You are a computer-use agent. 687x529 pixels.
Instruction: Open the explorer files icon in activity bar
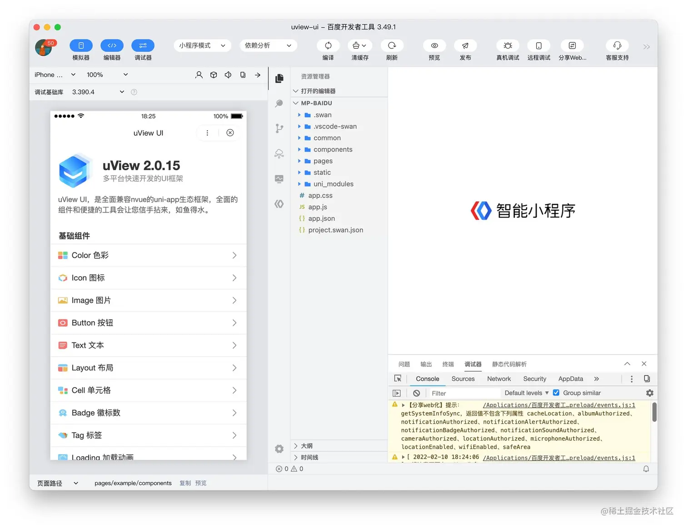pyautogui.click(x=279, y=79)
